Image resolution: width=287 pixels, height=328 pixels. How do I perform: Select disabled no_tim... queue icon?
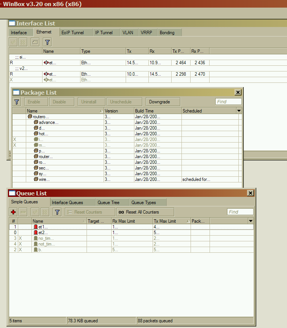36,238
